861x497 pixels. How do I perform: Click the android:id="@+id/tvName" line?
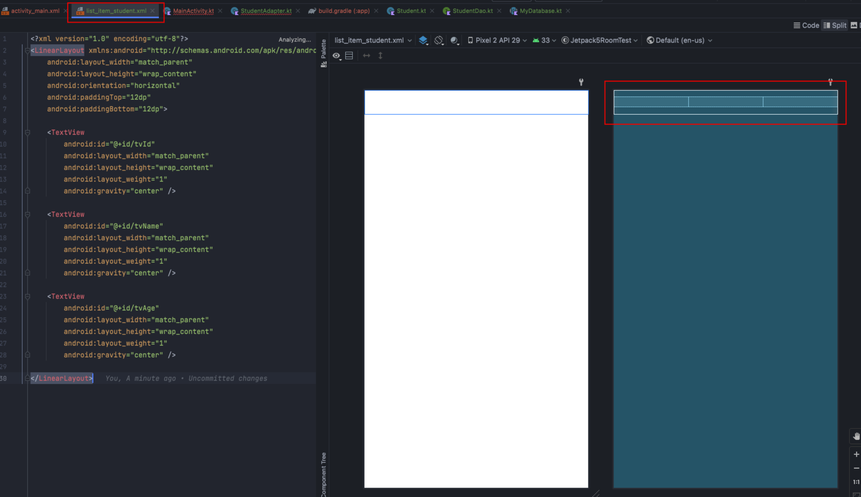113,226
